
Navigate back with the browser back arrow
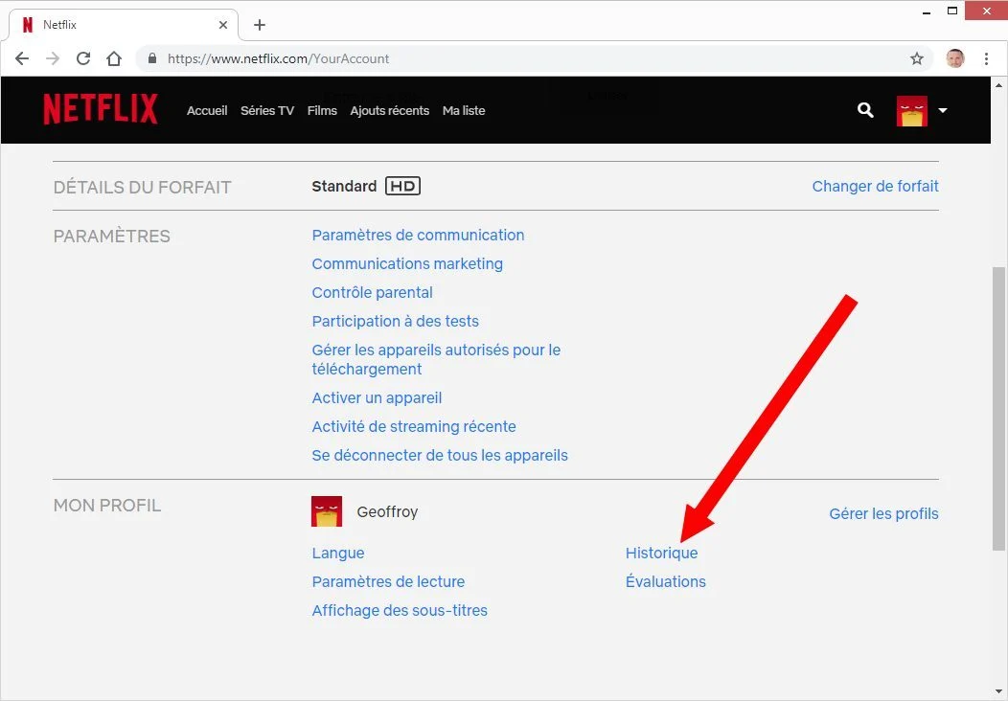pos(22,58)
